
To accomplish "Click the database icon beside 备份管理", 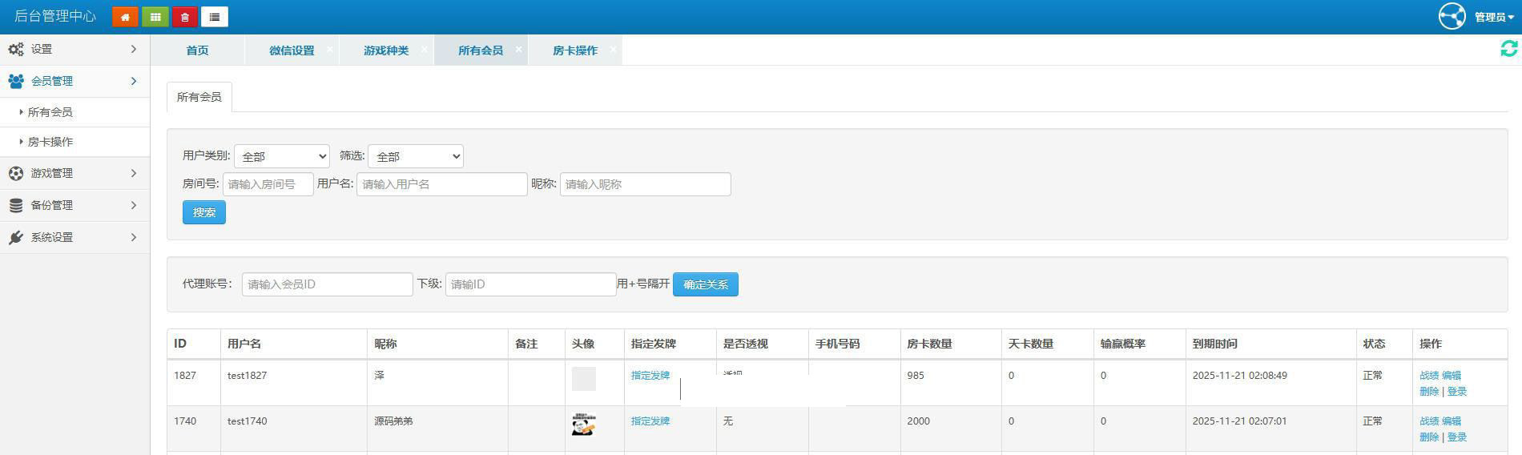I will click(x=16, y=206).
